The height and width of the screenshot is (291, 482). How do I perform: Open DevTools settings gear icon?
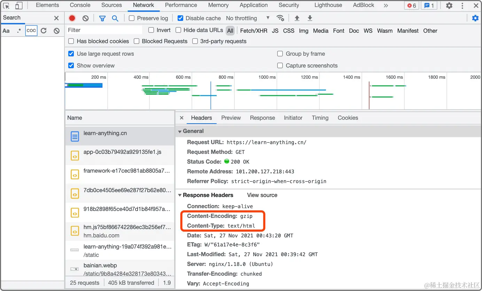449,6
